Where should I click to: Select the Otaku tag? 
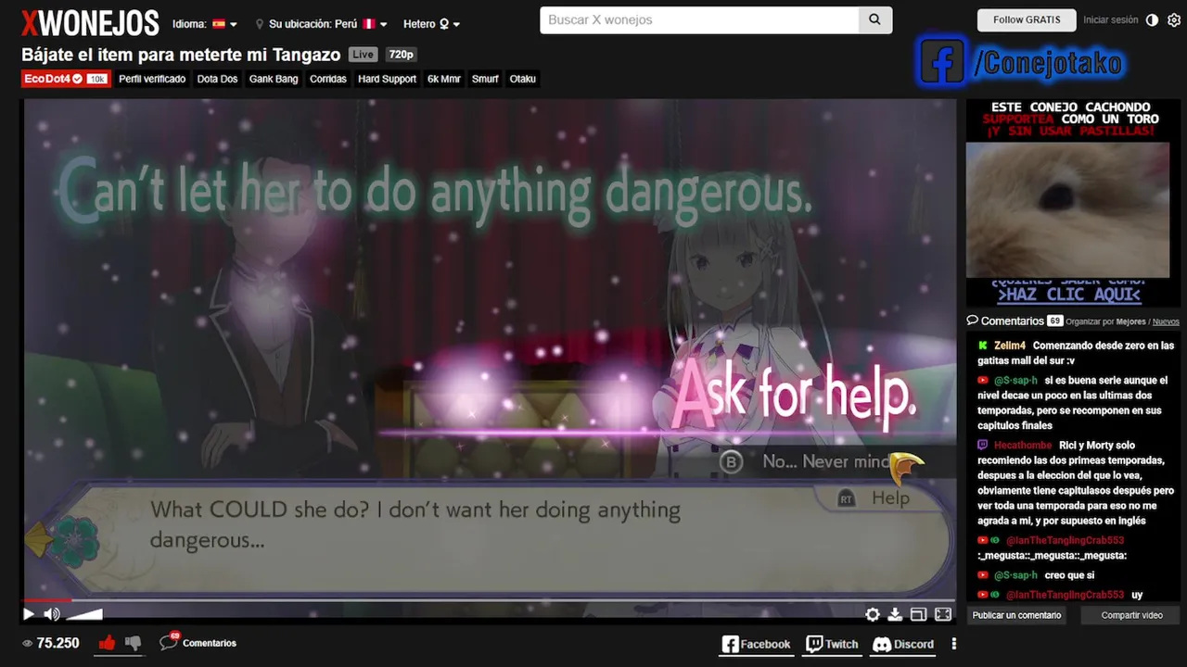(523, 79)
